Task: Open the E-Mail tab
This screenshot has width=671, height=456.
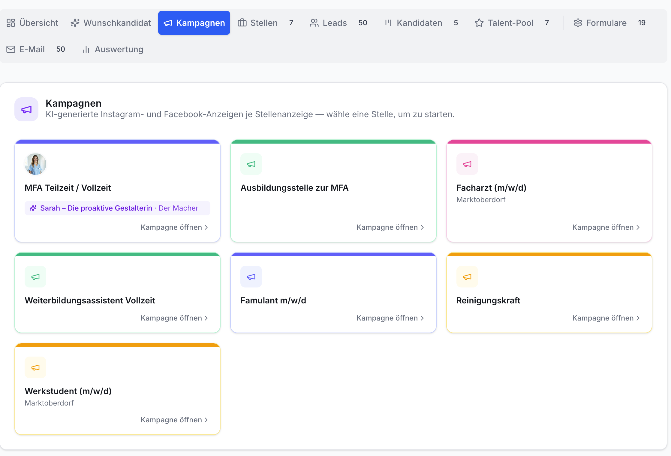Action: (x=36, y=49)
